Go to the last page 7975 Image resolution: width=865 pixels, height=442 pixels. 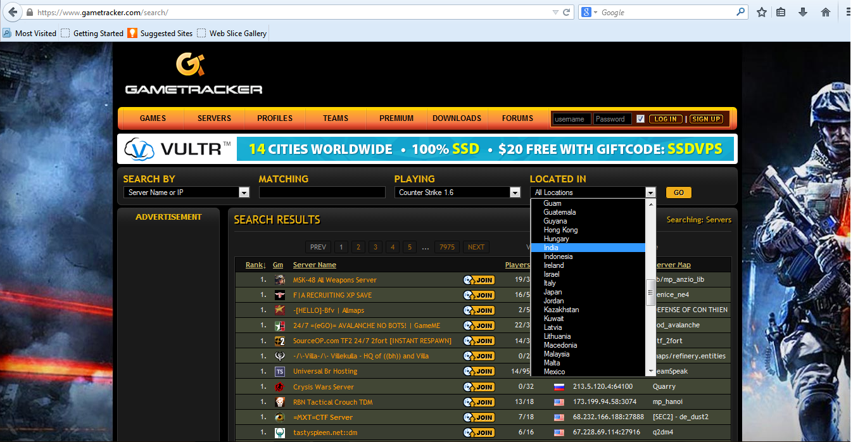(447, 247)
